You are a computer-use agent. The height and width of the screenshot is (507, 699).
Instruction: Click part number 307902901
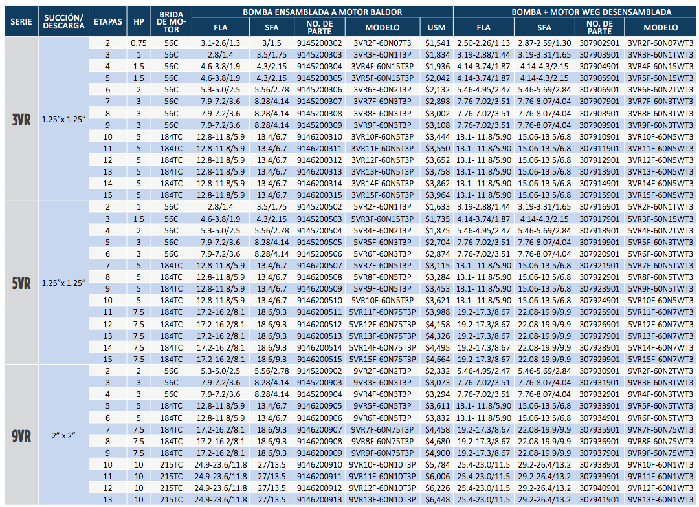coord(599,43)
